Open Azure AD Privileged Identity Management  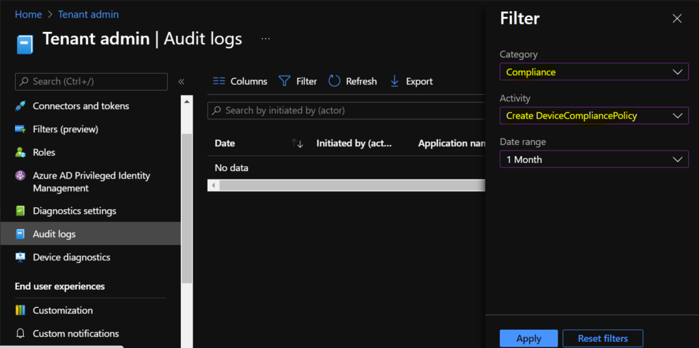(91, 182)
